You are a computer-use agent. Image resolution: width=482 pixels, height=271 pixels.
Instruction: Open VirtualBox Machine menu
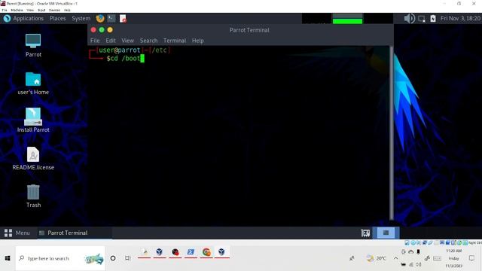pos(17,10)
